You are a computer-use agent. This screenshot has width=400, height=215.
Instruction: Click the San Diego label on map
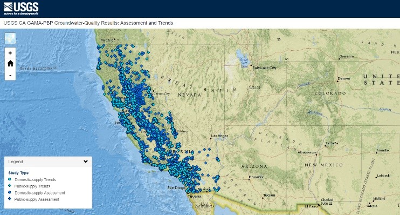click(176, 187)
